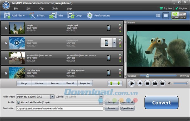Open the Tools menu
This screenshot has height=121, width=190.
[55, 9]
